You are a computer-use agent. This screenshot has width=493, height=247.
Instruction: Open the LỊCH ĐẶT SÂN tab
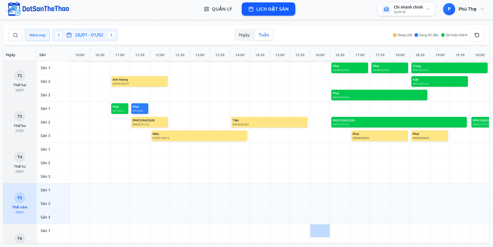[268, 9]
